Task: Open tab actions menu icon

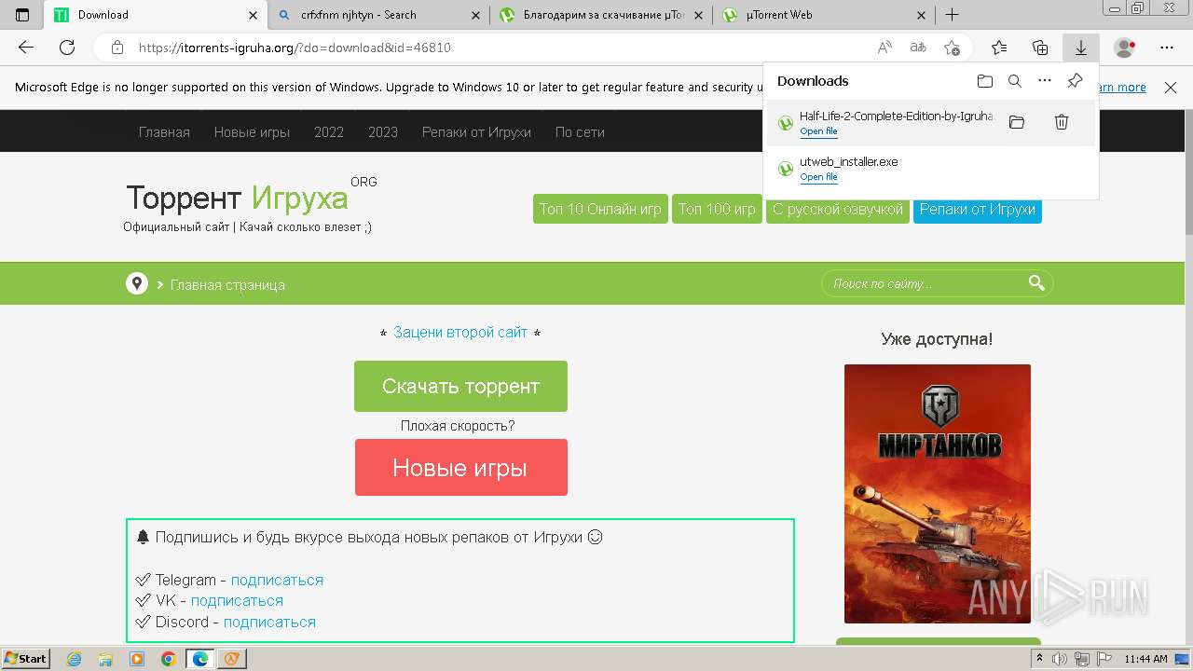Action: coord(22,15)
